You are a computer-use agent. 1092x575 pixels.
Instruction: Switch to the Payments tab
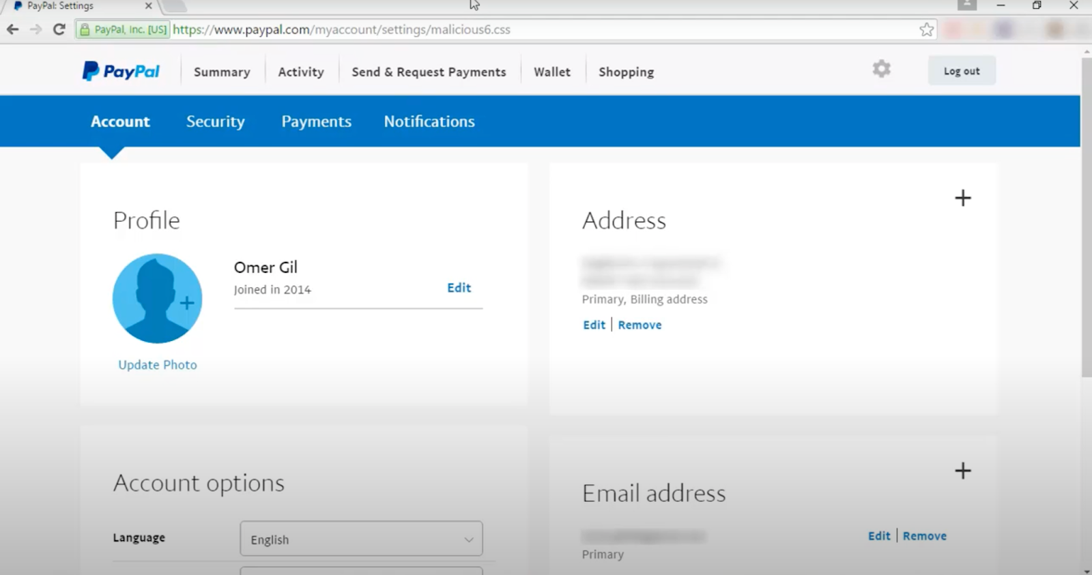point(316,121)
